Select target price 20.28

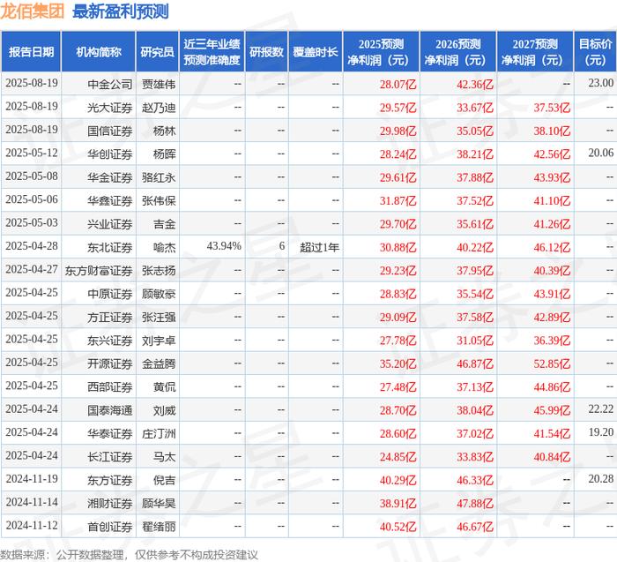point(601,479)
